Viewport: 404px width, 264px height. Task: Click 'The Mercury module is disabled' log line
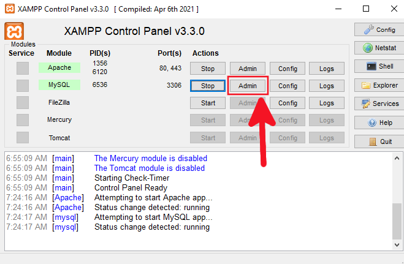pyautogui.click(x=151, y=158)
